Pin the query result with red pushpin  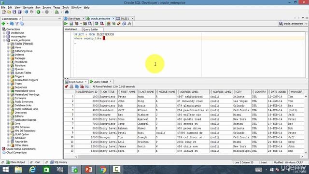(x=67, y=87)
